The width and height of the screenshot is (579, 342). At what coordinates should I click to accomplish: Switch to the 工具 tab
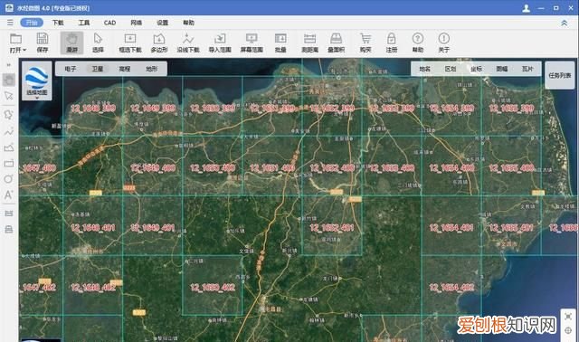(84, 23)
